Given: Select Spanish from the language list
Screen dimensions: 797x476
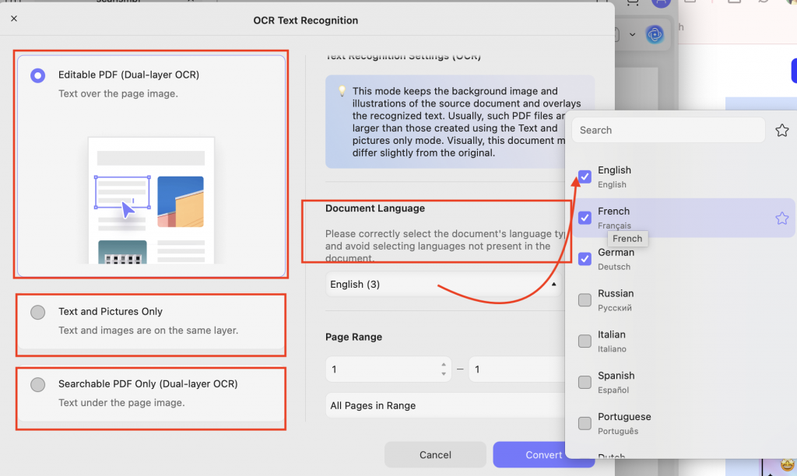Looking at the screenshot, I should pos(585,382).
